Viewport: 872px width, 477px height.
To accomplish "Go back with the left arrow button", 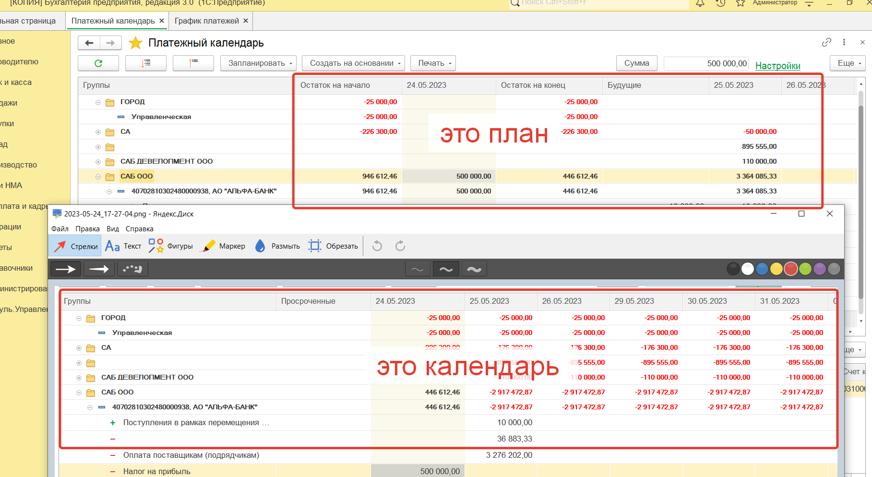I will point(89,43).
